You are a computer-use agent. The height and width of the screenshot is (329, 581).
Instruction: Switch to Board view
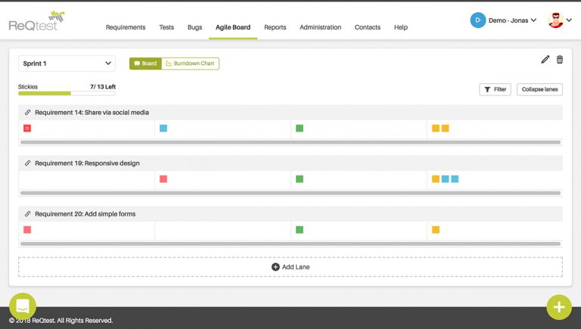point(145,64)
